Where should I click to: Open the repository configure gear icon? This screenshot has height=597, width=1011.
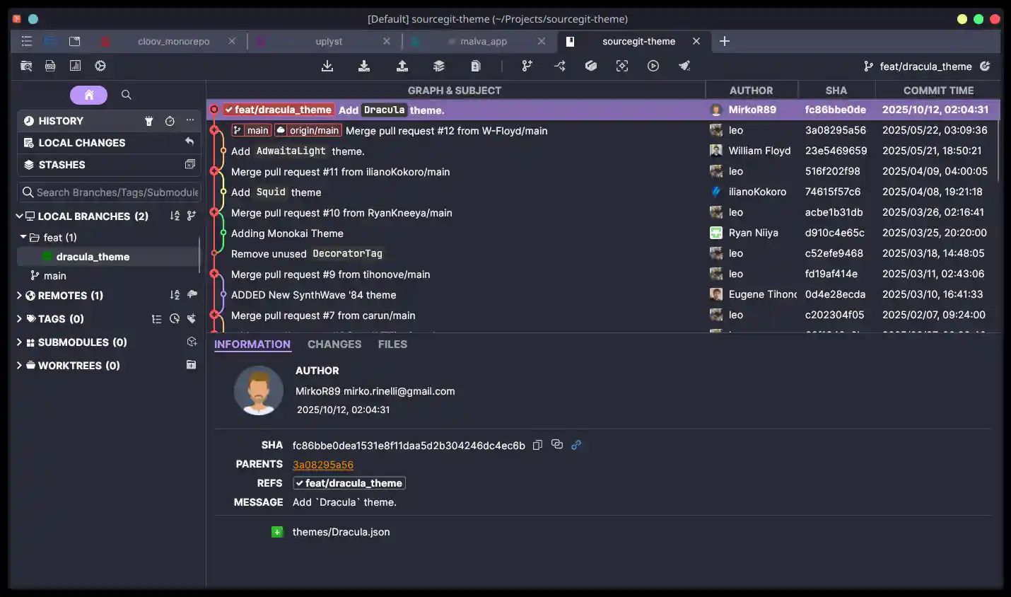click(100, 66)
